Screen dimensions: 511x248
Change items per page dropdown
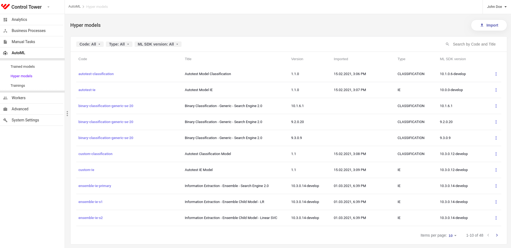[452, 236]
